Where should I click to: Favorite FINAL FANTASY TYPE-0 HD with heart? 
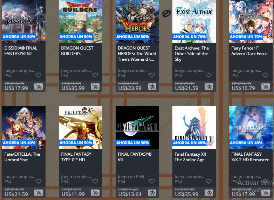pos(95,181)
